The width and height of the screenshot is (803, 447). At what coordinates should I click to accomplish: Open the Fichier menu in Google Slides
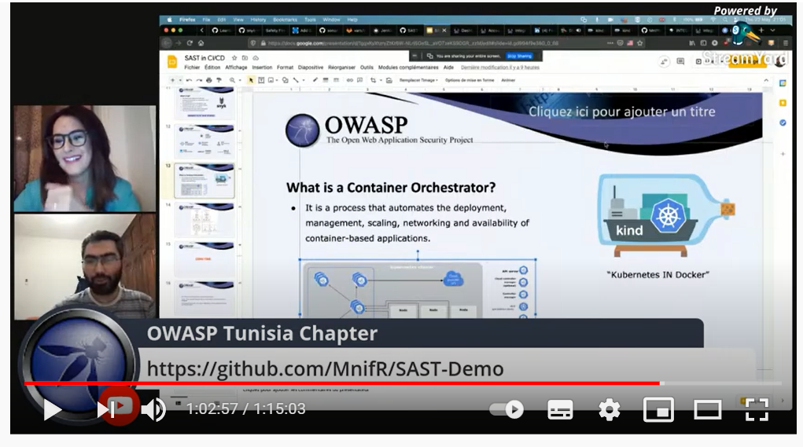coord(192,68)
